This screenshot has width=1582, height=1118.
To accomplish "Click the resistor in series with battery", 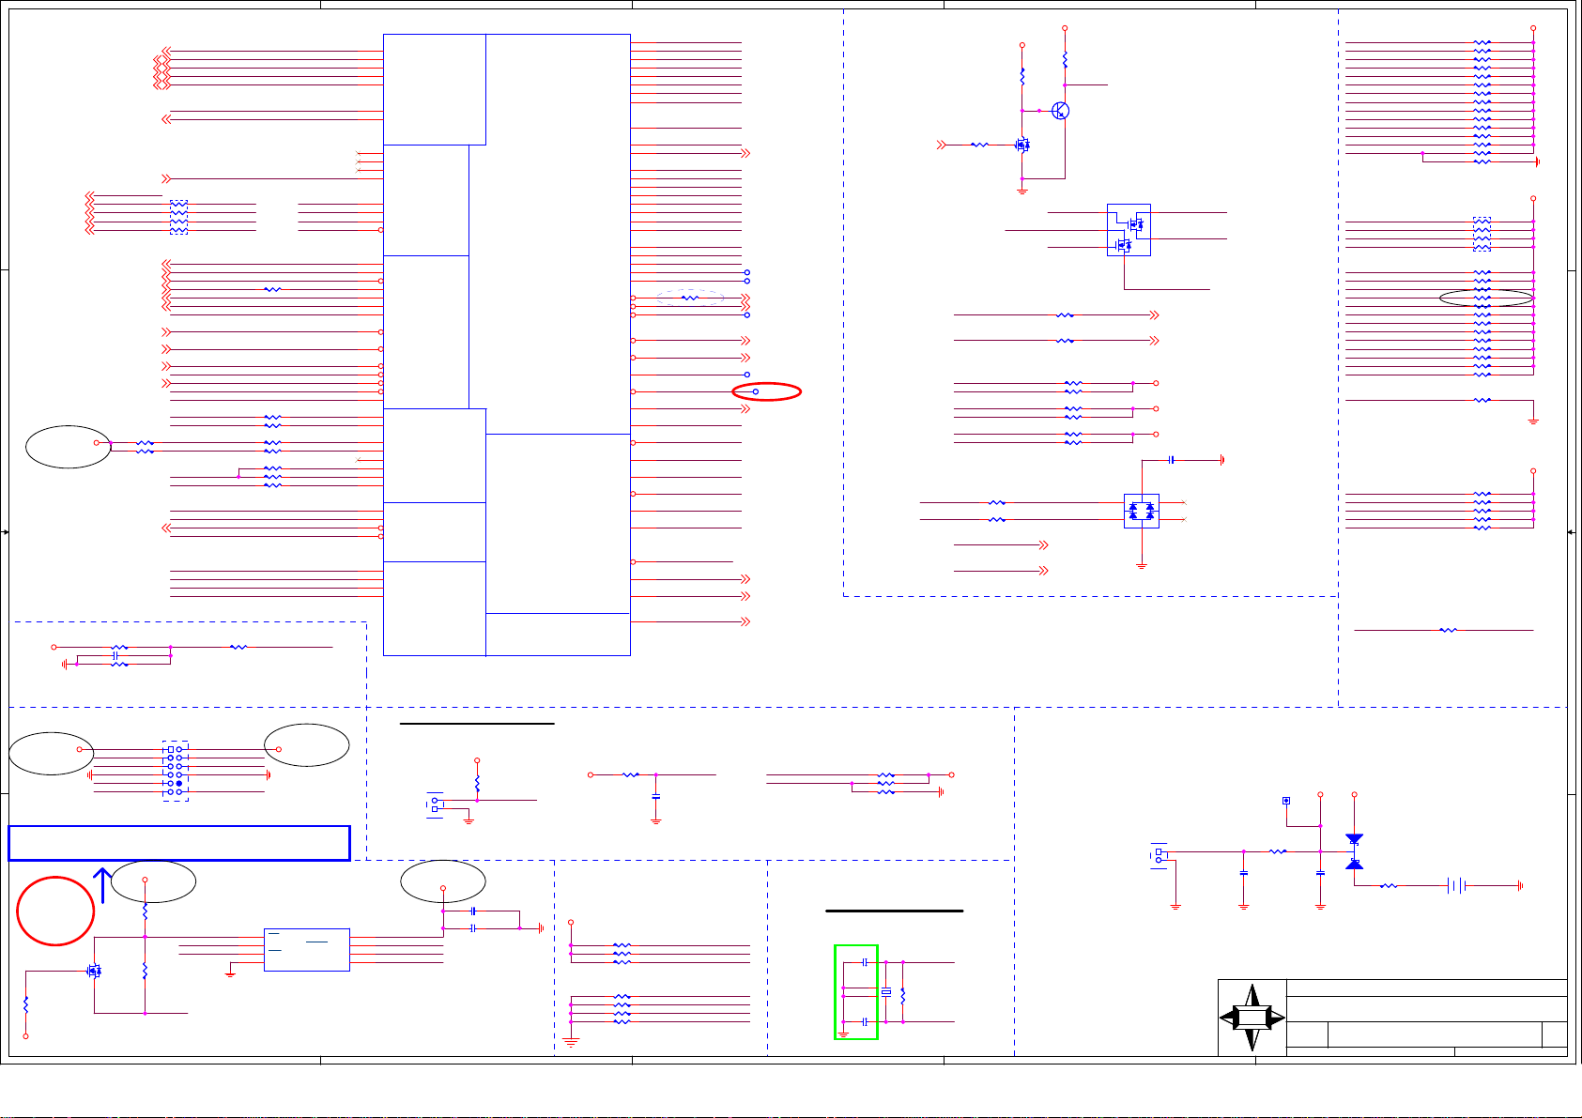I will point(1389,885).
